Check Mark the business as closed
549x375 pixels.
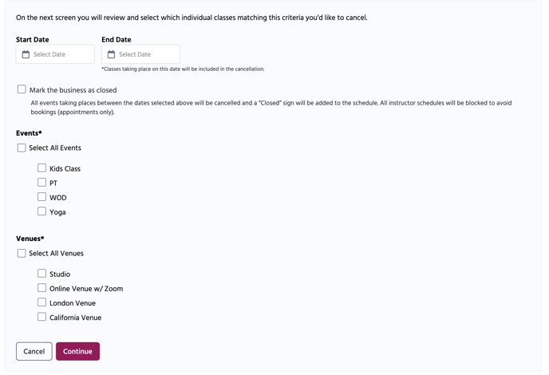[22, 89]
